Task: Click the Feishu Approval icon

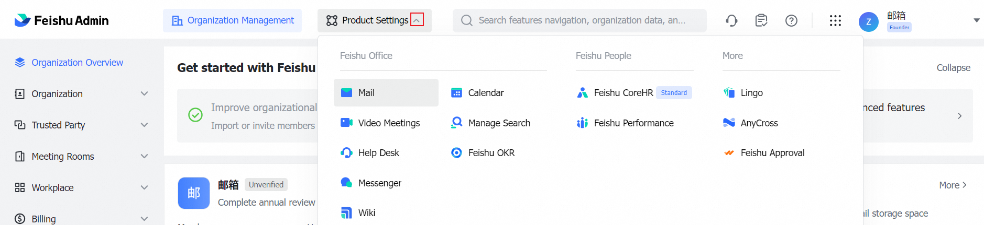Action: (729, 153)
